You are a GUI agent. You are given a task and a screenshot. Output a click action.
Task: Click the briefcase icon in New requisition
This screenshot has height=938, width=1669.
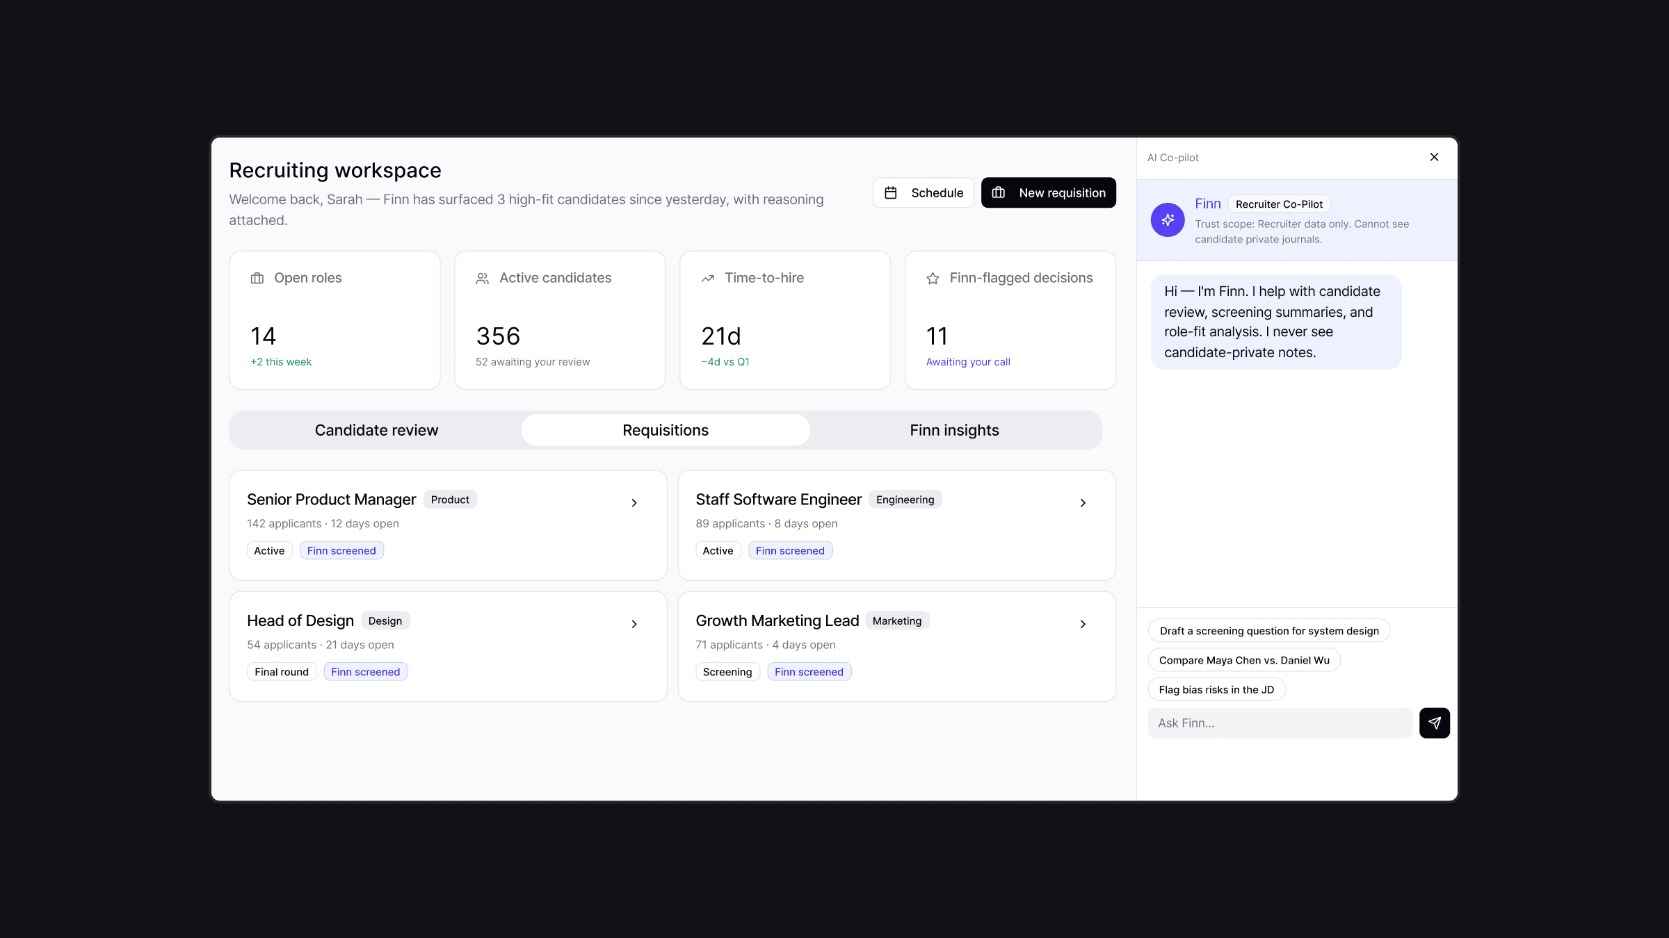pyautogui.click(x=999, y=192)
